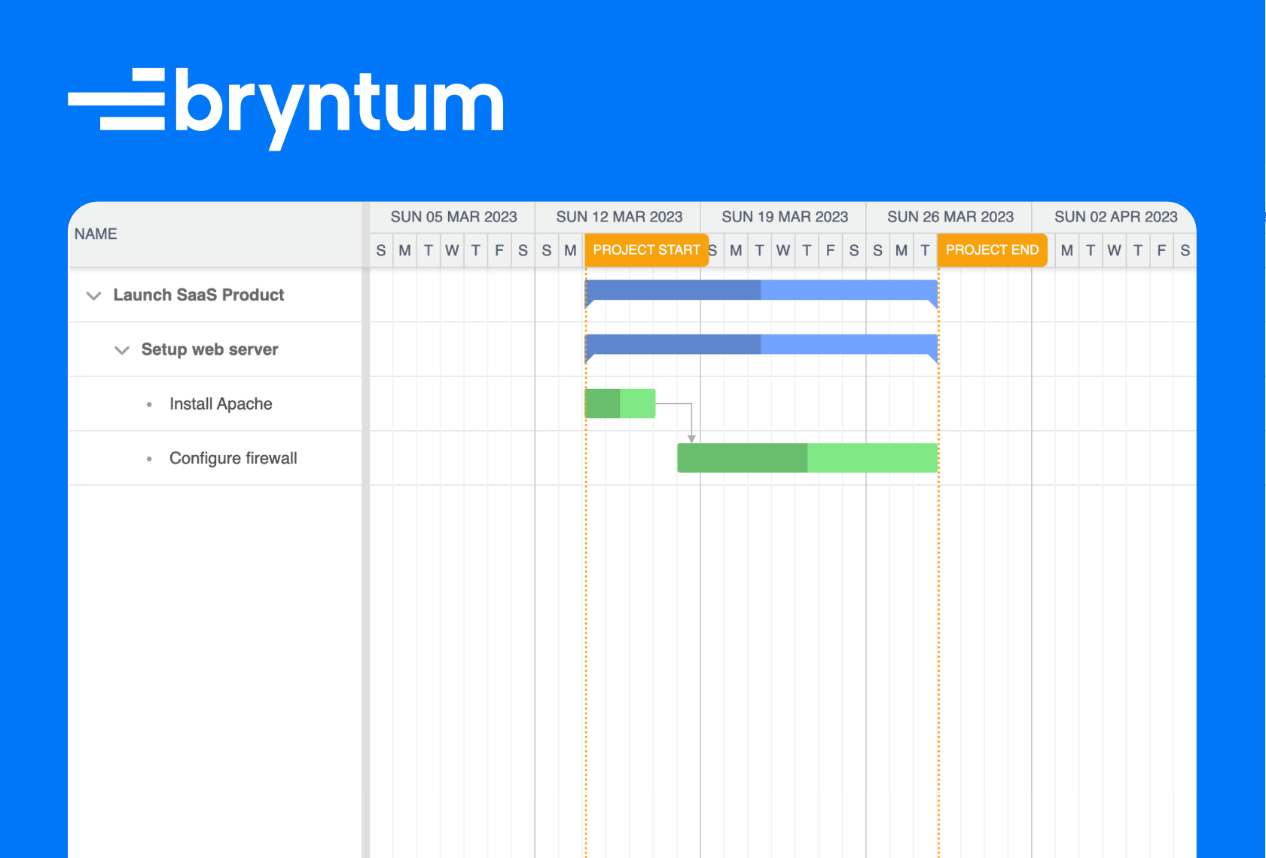Click the SUN 02 APR 2023 week header
Screen dimensions: 1266x858
(x=1117, y=216)
